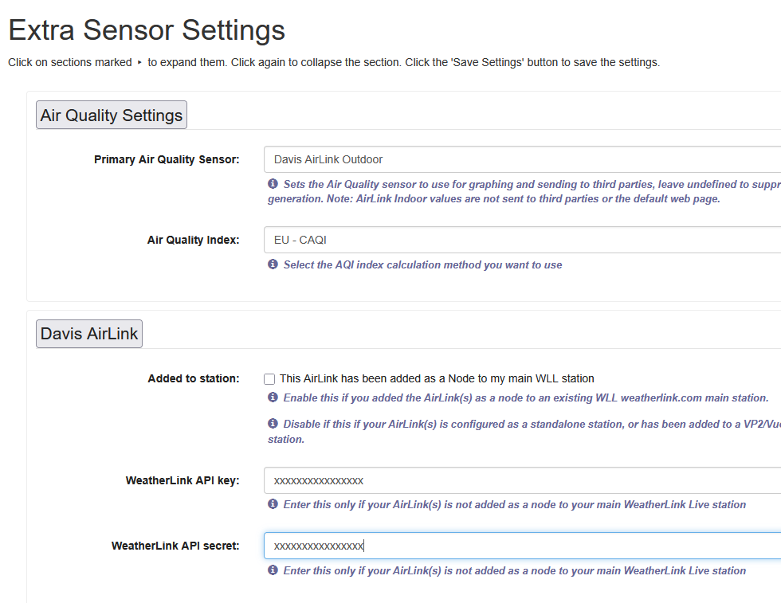Open the Primary Air Quality Sensor dropdown
Viewport: 781px width, 603px height.
click(x=522, y=159)
